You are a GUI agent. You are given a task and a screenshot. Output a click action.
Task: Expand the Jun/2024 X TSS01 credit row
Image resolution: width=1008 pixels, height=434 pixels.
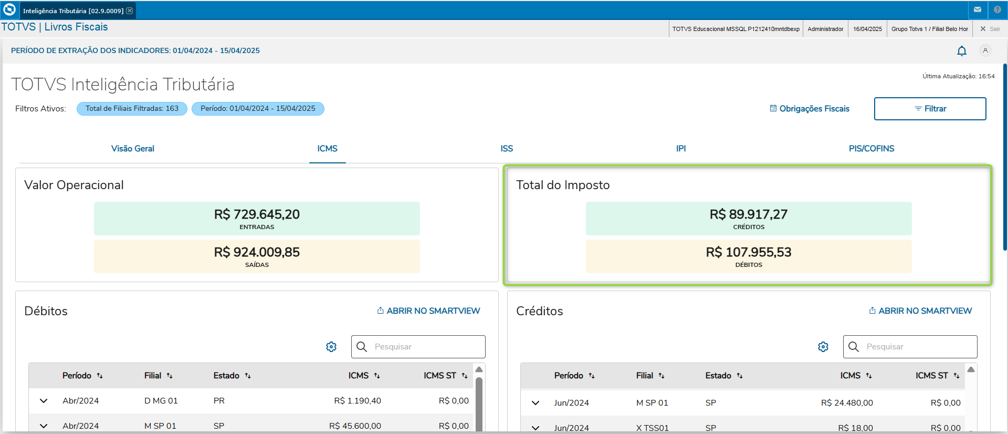[x=535, y=428]
